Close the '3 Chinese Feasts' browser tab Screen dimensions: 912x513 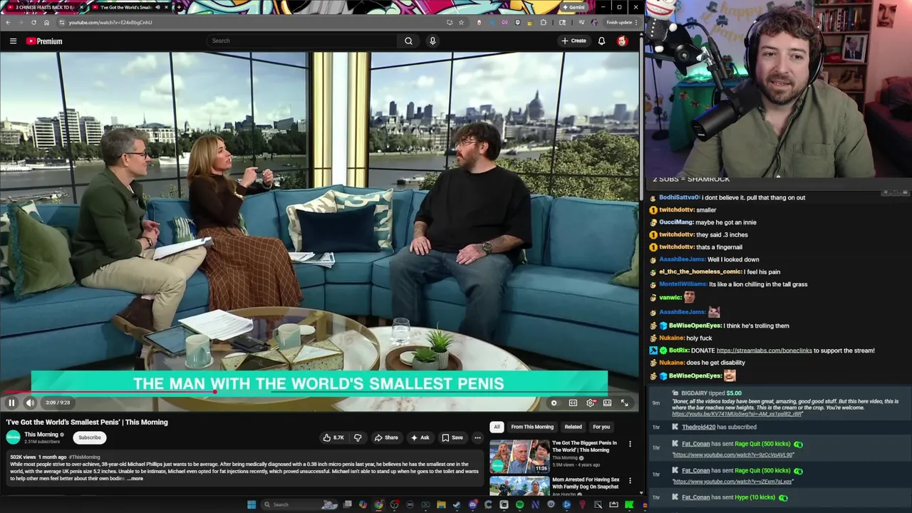pyautogui.click(x=81, y=7)
